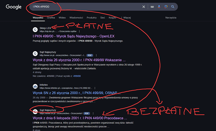
Task: Open options menu for the I PKN 449/00 result
Action: click(x=93, y=113)
